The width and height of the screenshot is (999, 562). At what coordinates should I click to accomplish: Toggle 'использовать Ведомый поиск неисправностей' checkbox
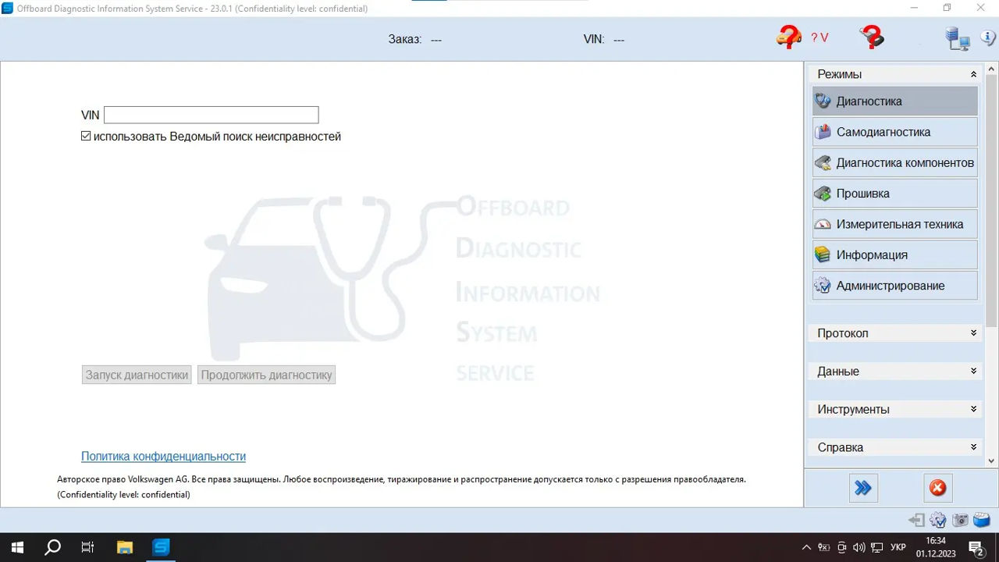pyautogui.click(x=86, y=137)
